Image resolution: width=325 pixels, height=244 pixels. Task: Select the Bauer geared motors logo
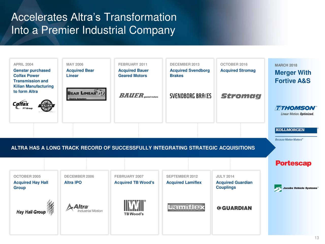click(138, 96)
